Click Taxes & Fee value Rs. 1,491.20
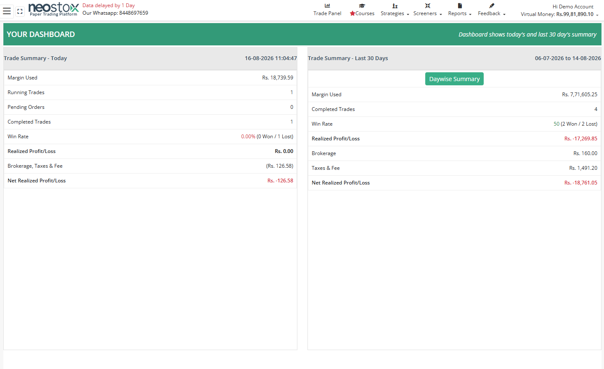604x369 pixels. [583, 168]
